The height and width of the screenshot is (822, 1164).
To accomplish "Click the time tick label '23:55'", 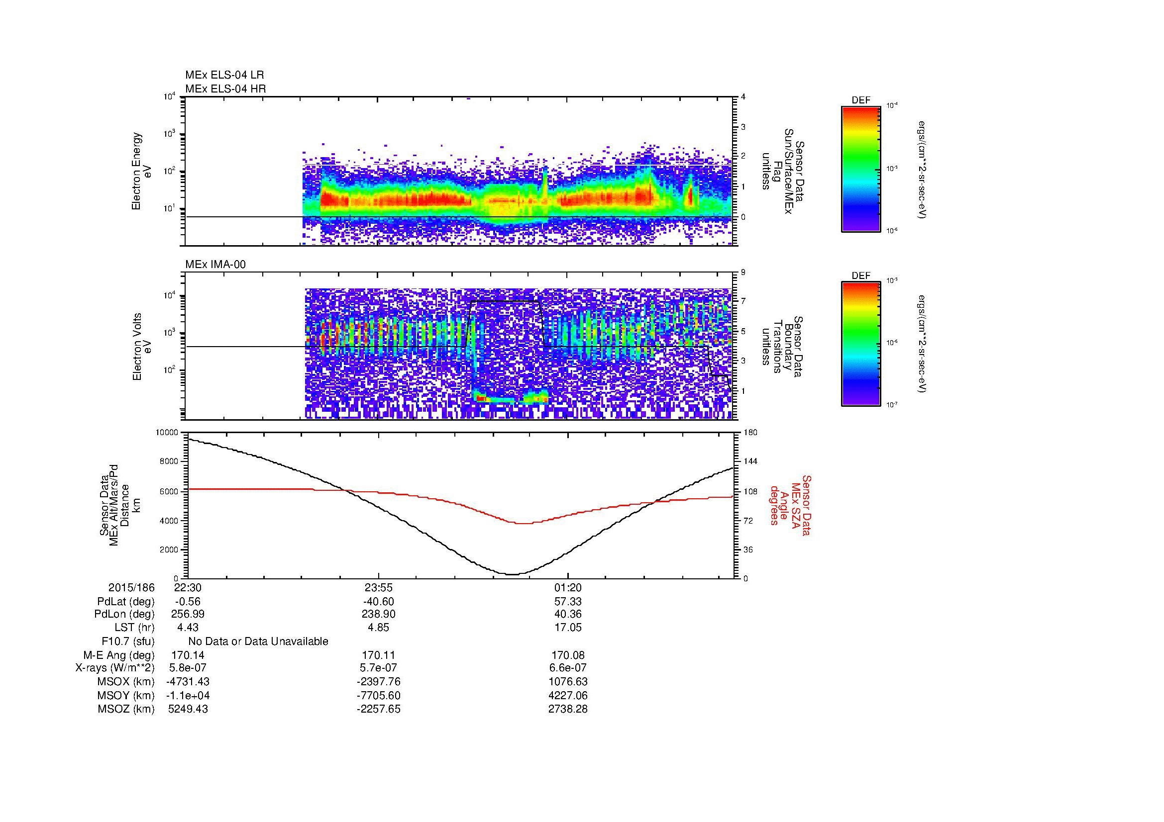I will (x=378, y=587).
